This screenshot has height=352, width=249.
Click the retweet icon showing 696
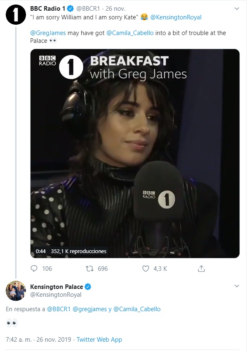coord(89,269)
